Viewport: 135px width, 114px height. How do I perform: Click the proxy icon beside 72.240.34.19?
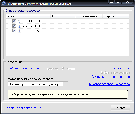19,21
